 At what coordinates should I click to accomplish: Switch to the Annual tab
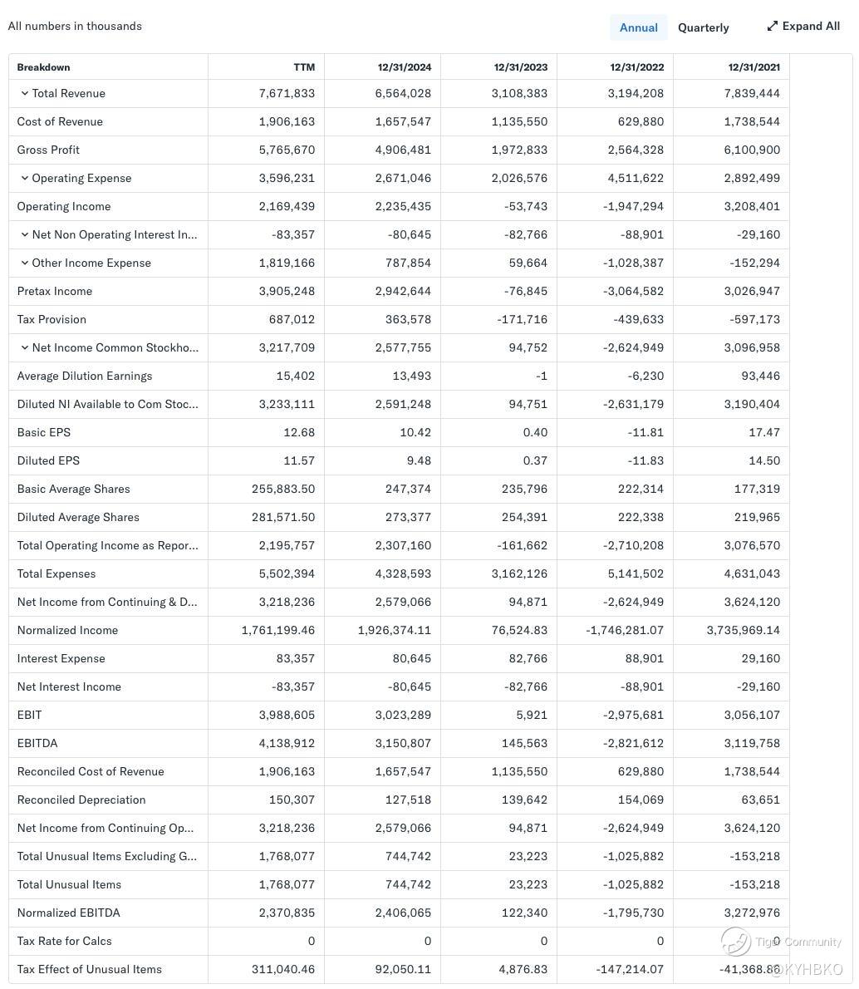(638, 27)
